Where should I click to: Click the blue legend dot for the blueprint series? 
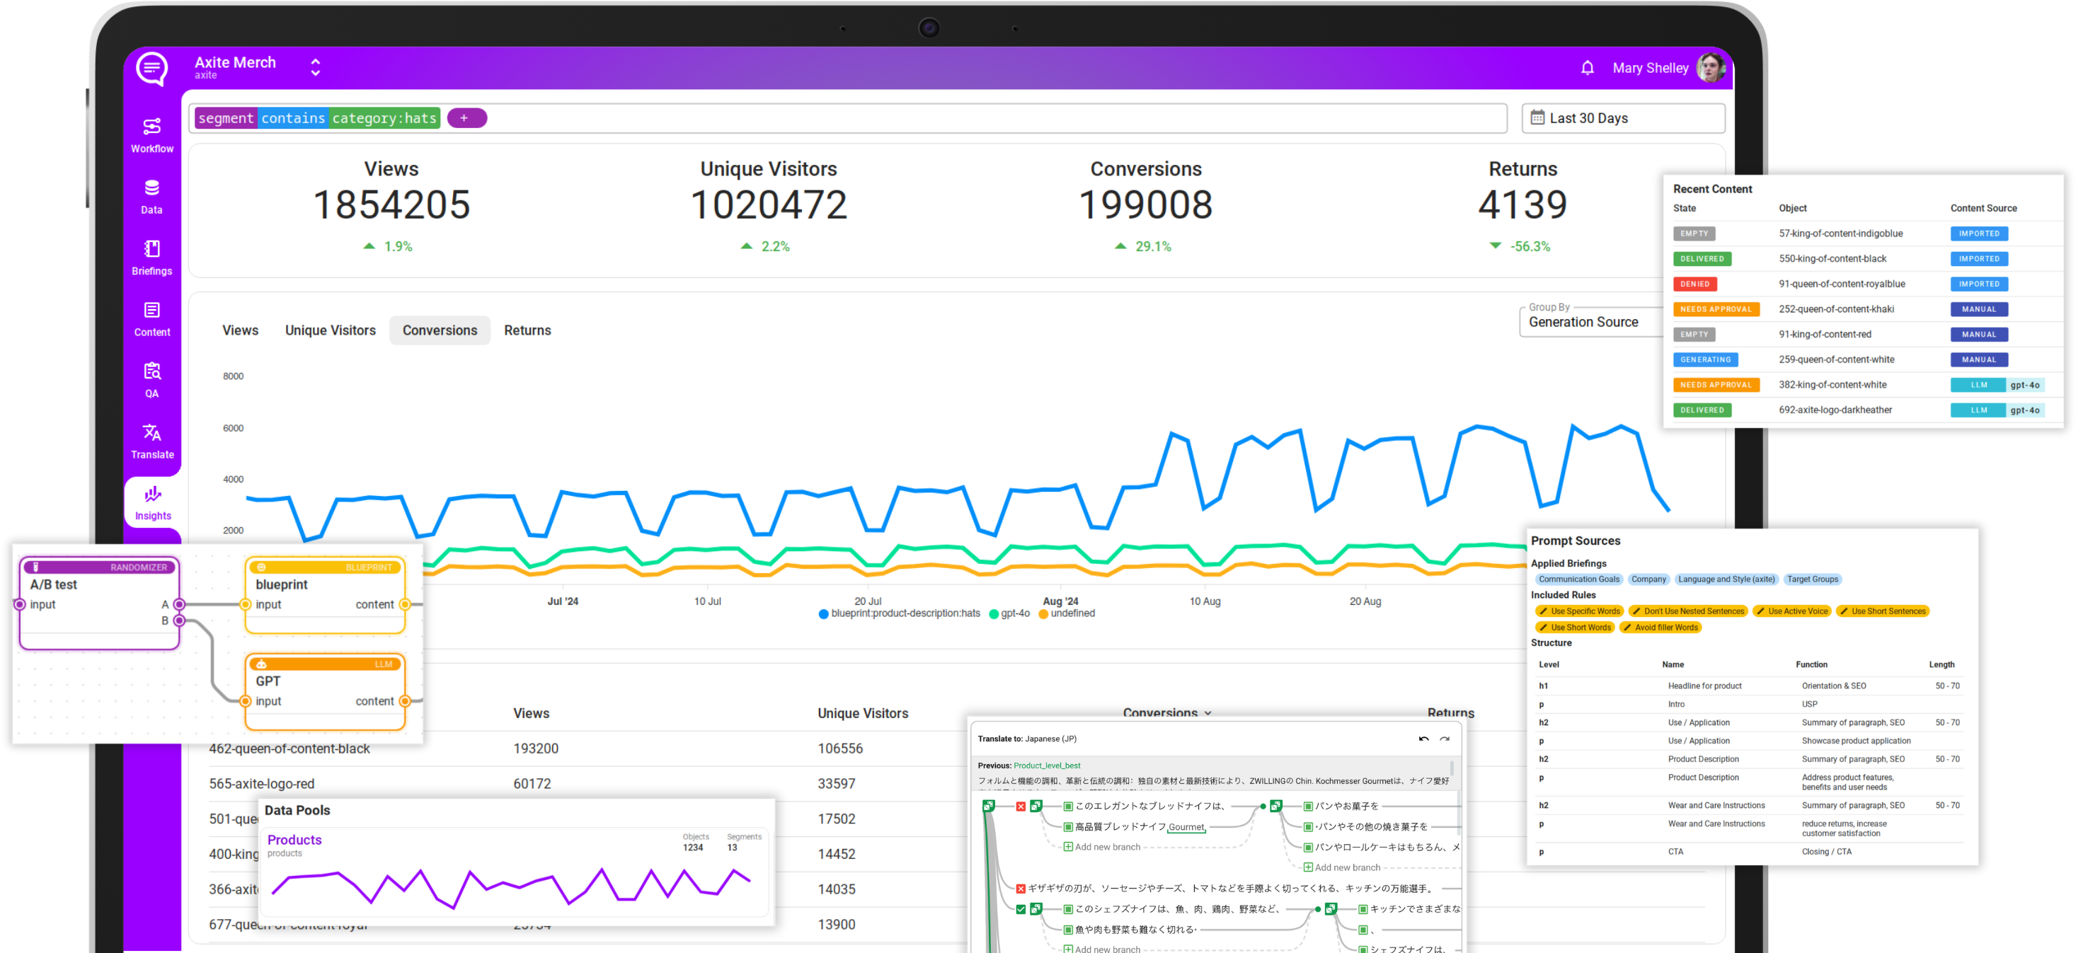pos(822,614)
